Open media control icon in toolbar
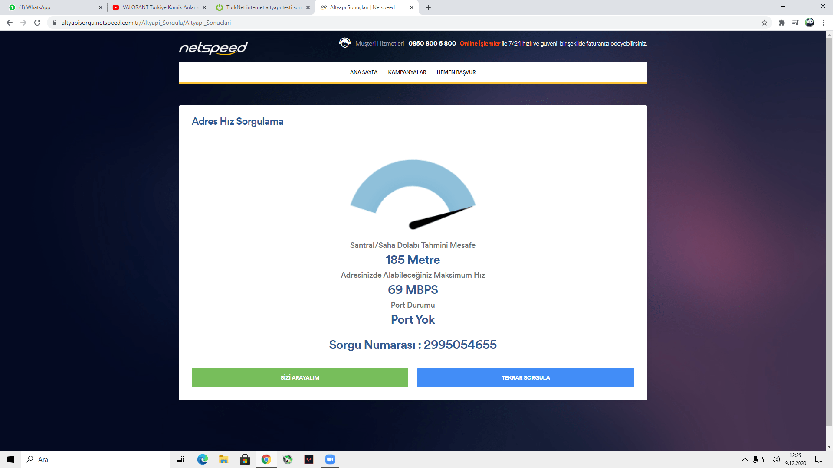This screenshot has width=833, height=468. tap(795, 23)
